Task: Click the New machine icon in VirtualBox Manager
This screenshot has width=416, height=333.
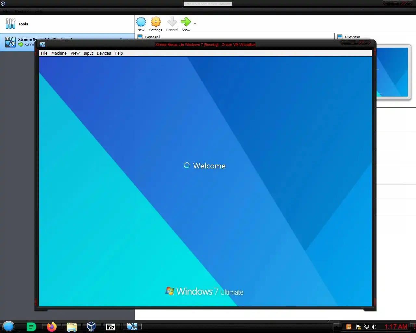Action: (x=141, y=22)
